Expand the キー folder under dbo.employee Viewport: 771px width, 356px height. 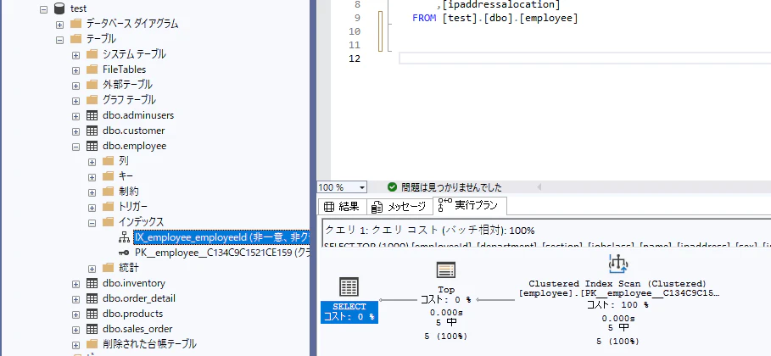pyautogui.click(x=92, y=177)
